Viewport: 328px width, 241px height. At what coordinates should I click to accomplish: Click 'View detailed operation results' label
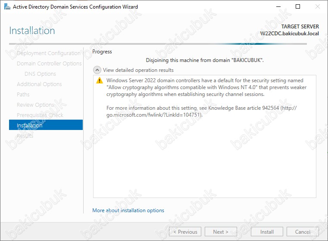138,70
